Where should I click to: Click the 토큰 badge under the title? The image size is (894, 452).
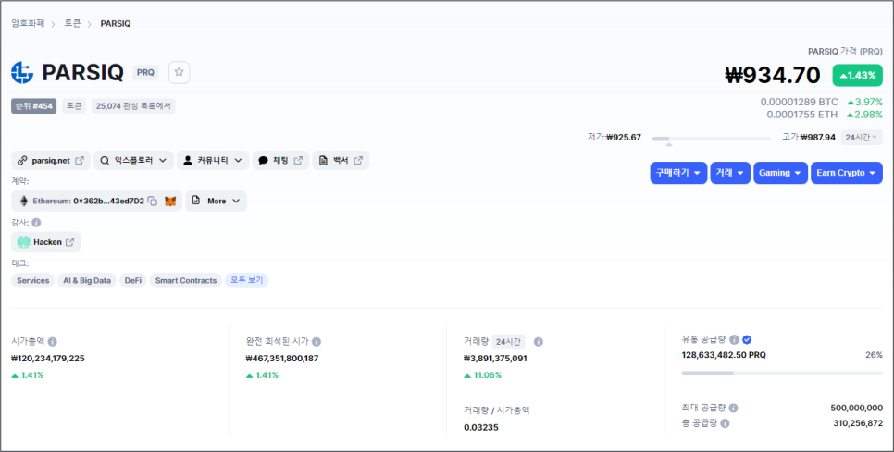coord(74,106)
